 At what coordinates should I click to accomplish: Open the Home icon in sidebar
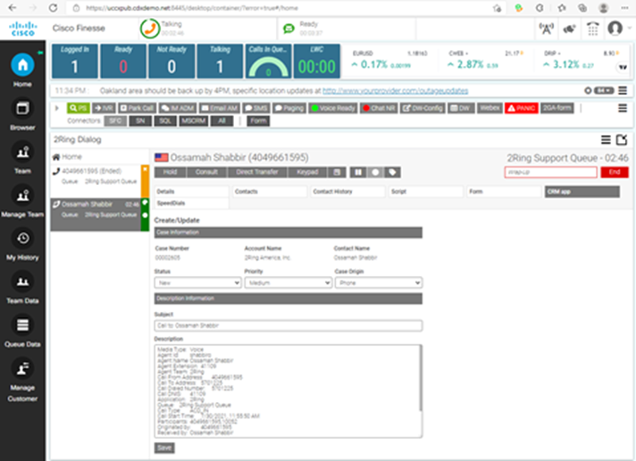click(22, 65)
